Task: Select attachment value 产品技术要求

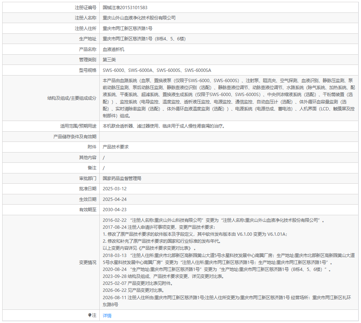Action: click(x=115, y=147)
